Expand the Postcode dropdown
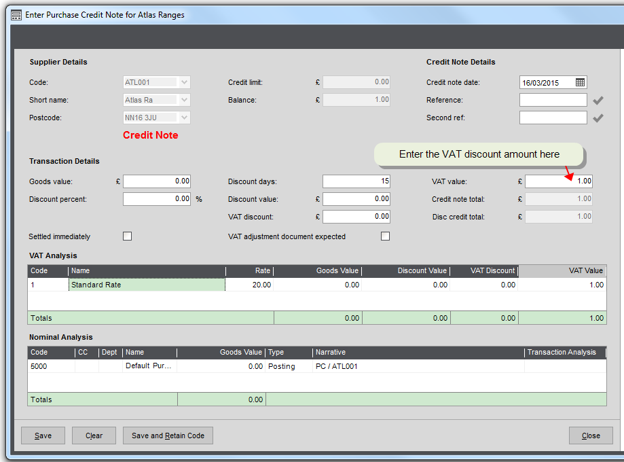 (x=185, y=118)
